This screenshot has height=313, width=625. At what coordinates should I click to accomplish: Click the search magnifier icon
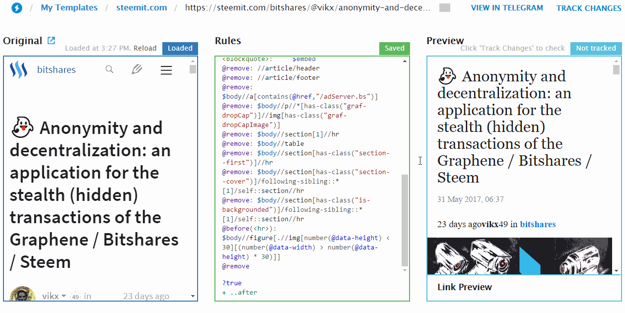pos(110,69)
